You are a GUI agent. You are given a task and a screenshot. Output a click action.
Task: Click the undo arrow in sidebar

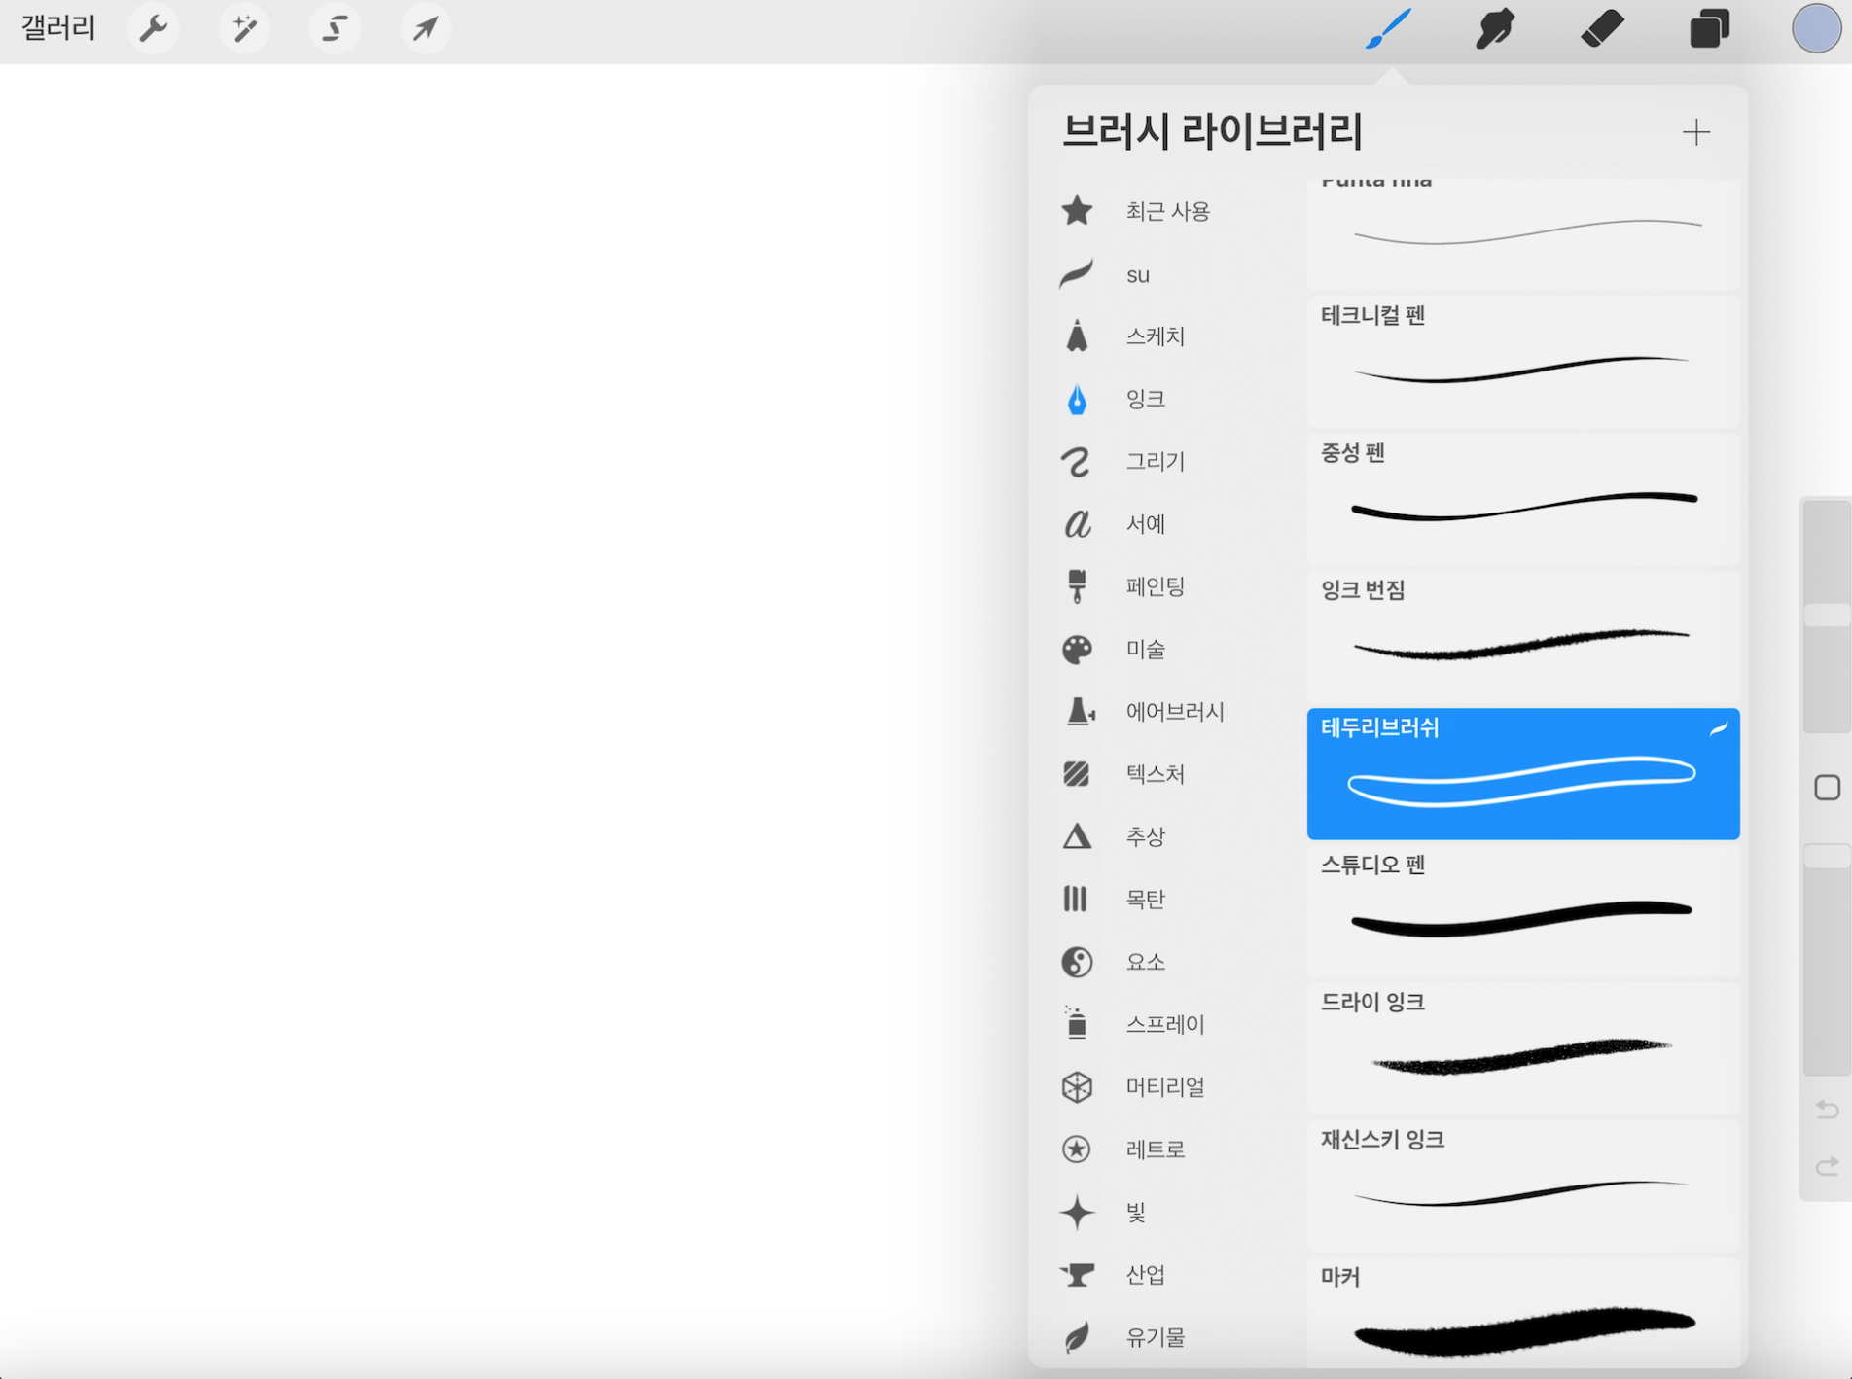[x=1827, y=1109]
